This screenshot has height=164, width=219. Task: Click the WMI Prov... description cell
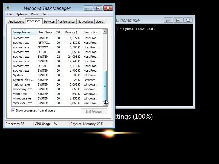click(91, 103)
